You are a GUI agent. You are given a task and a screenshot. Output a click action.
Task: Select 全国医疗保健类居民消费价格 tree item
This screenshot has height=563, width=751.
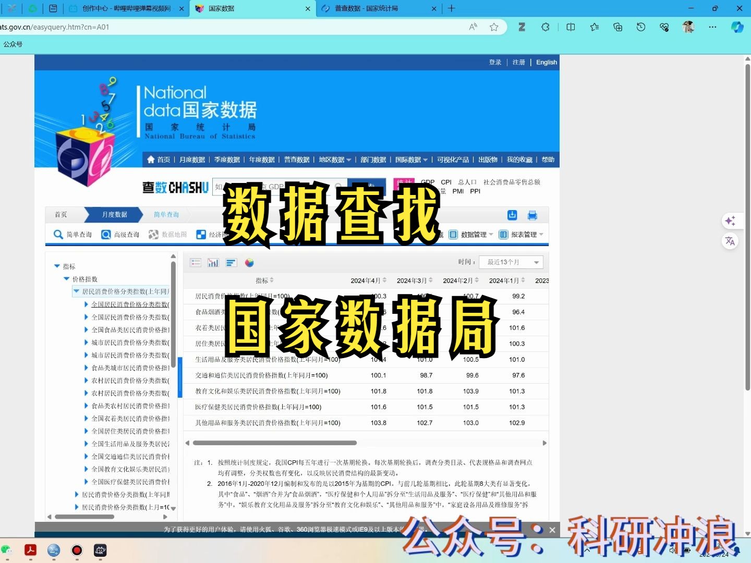[x=130, y=482]
